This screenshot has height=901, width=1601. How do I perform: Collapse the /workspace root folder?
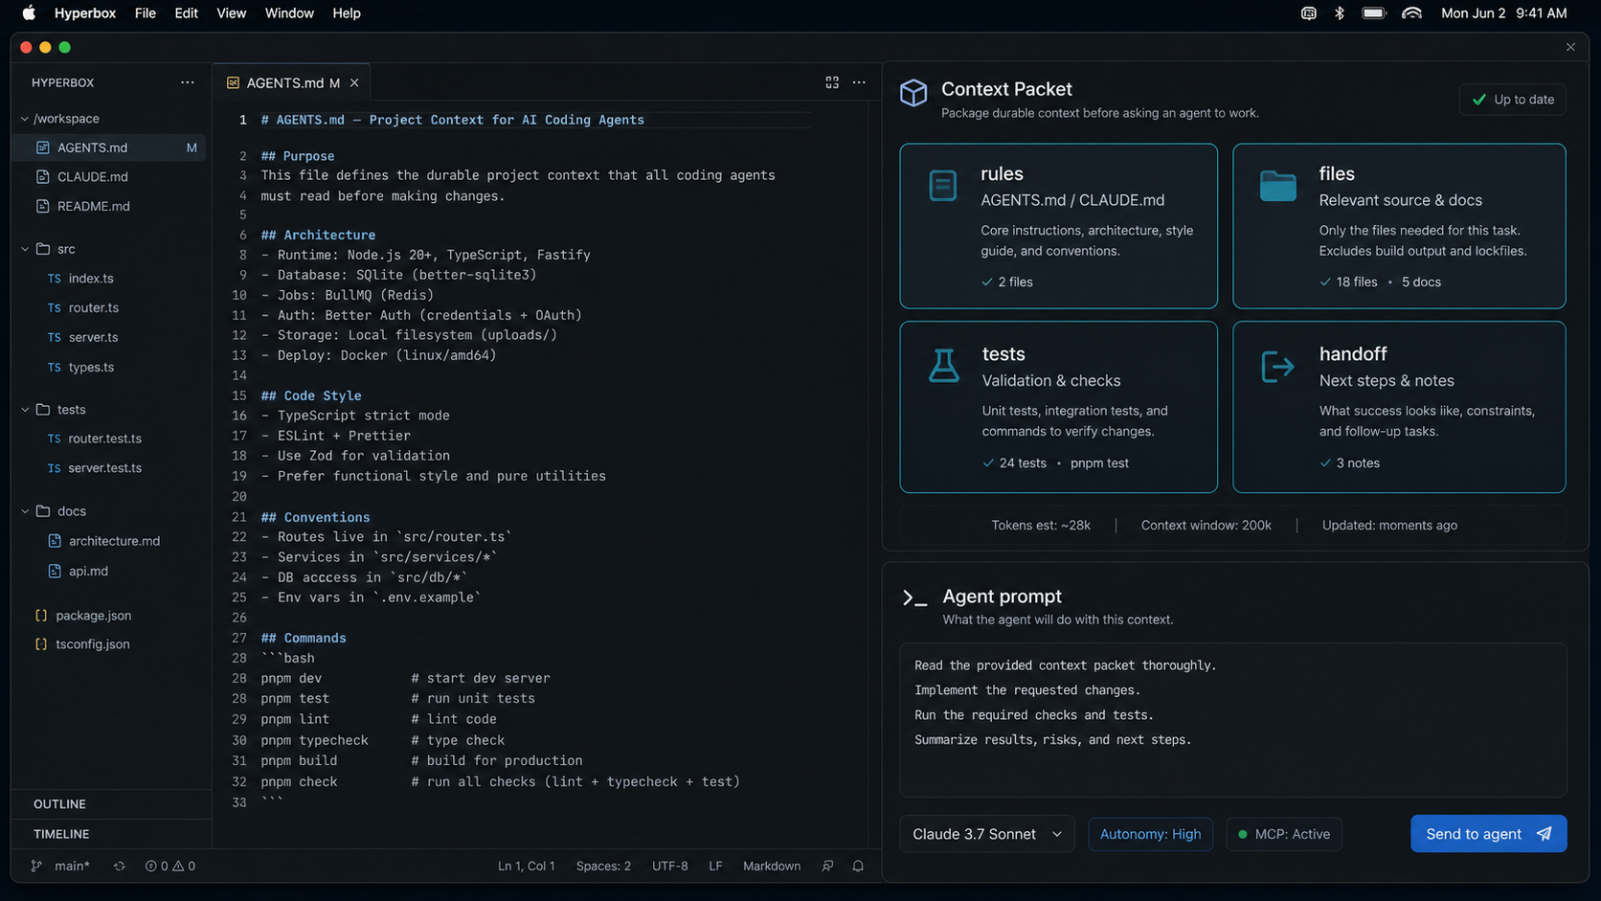point(25,119)
